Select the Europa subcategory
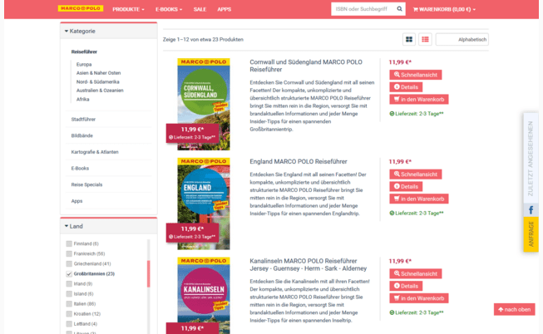This screenshot has width=543, height=334. [84, 64]
